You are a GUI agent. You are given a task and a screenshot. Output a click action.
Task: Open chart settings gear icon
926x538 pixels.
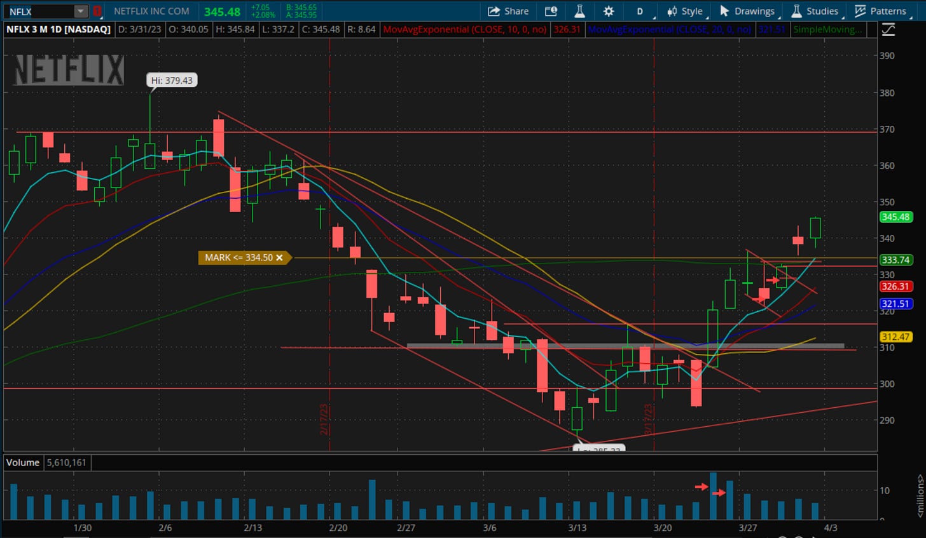point(609,11)
